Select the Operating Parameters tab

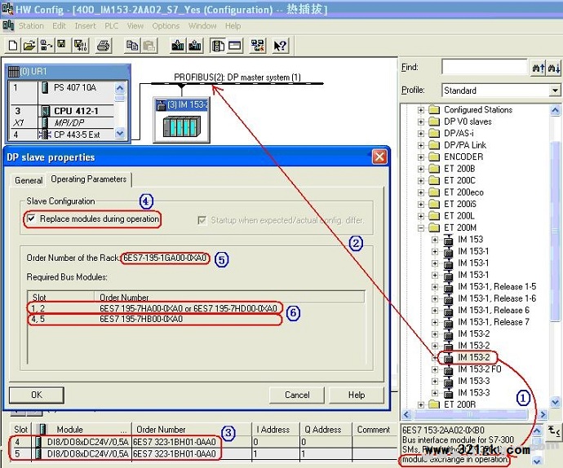(89, 179)
